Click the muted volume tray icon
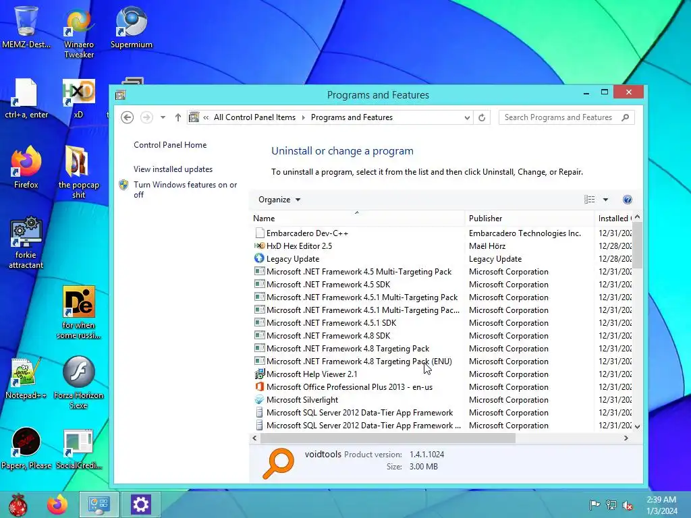 [x=628, y=505]
